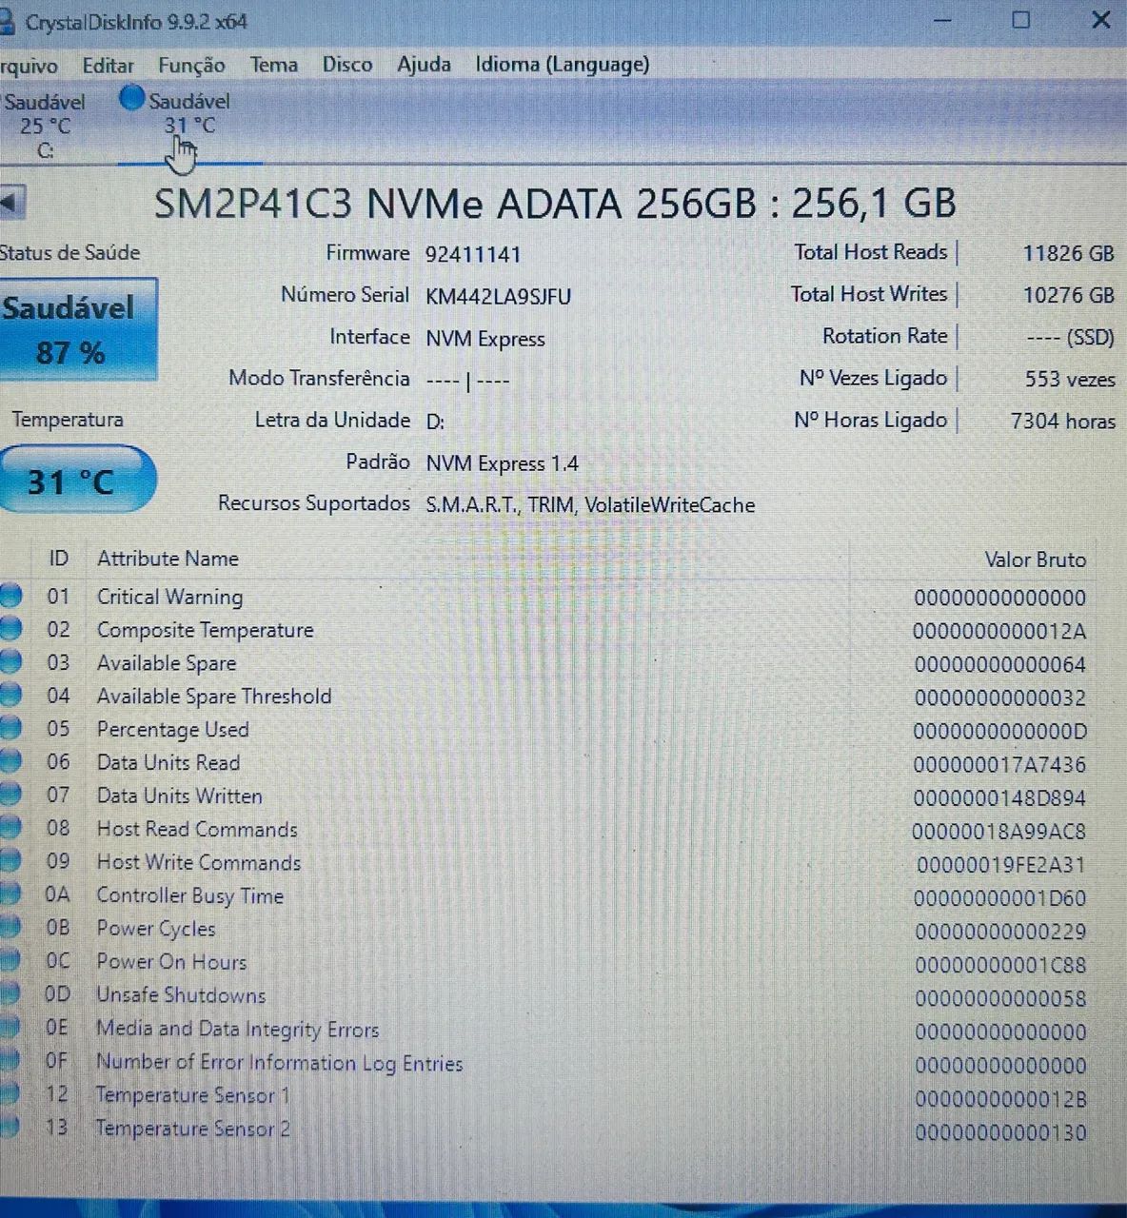Image resolution: width=1127 pixels, height=1218 pixels.
Task: Click the Rotation Rate label
Action: 884,336
